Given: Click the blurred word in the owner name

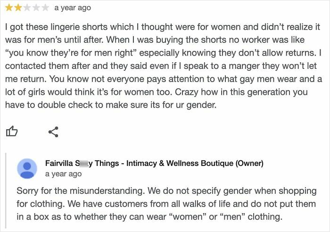Looking at the screenshot, I should click(x=82, y=164).
